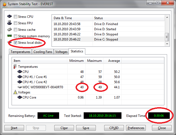Select the Statistics tab

pos(77,51)
